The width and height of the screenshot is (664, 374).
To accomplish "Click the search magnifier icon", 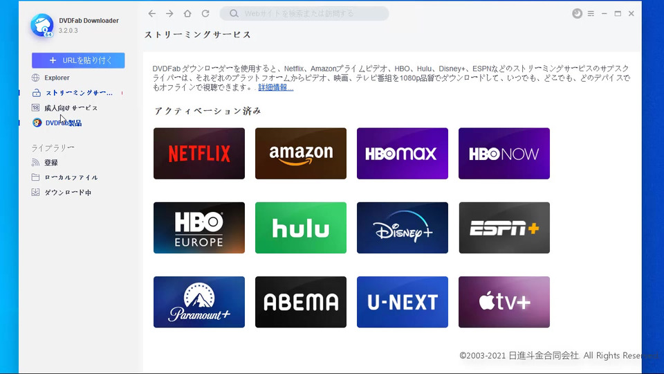I will point(234,14).
